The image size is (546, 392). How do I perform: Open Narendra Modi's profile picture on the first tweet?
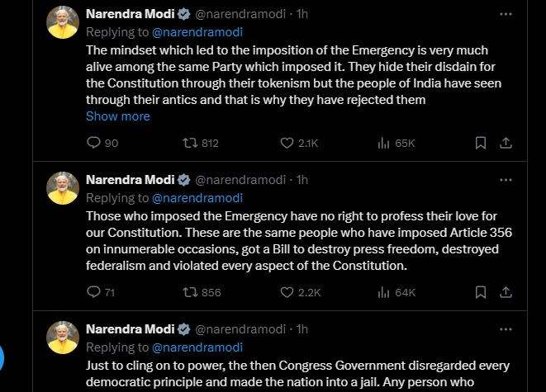click(x=62, y=22)
